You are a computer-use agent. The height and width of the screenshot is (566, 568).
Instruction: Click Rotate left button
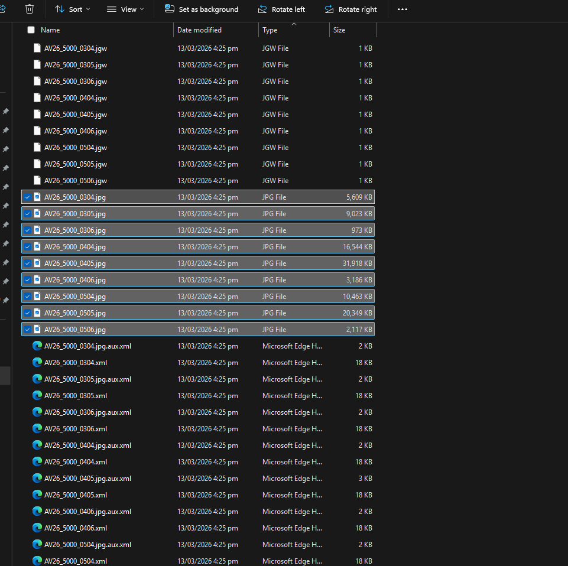281,9
